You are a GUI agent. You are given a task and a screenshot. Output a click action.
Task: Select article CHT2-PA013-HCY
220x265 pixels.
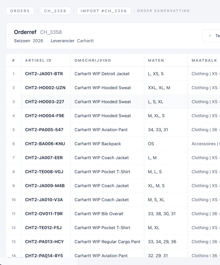point(44,242)
